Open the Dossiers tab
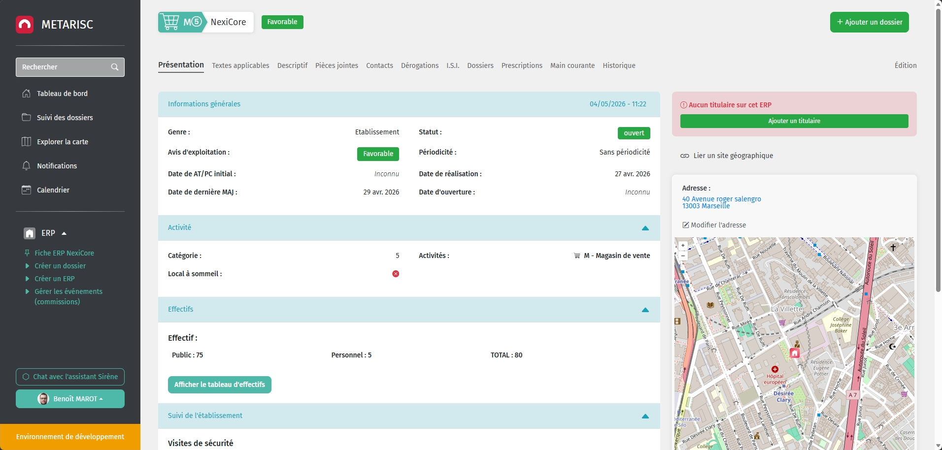Viewport: 942px width, 450px height. tap(480, 65)
